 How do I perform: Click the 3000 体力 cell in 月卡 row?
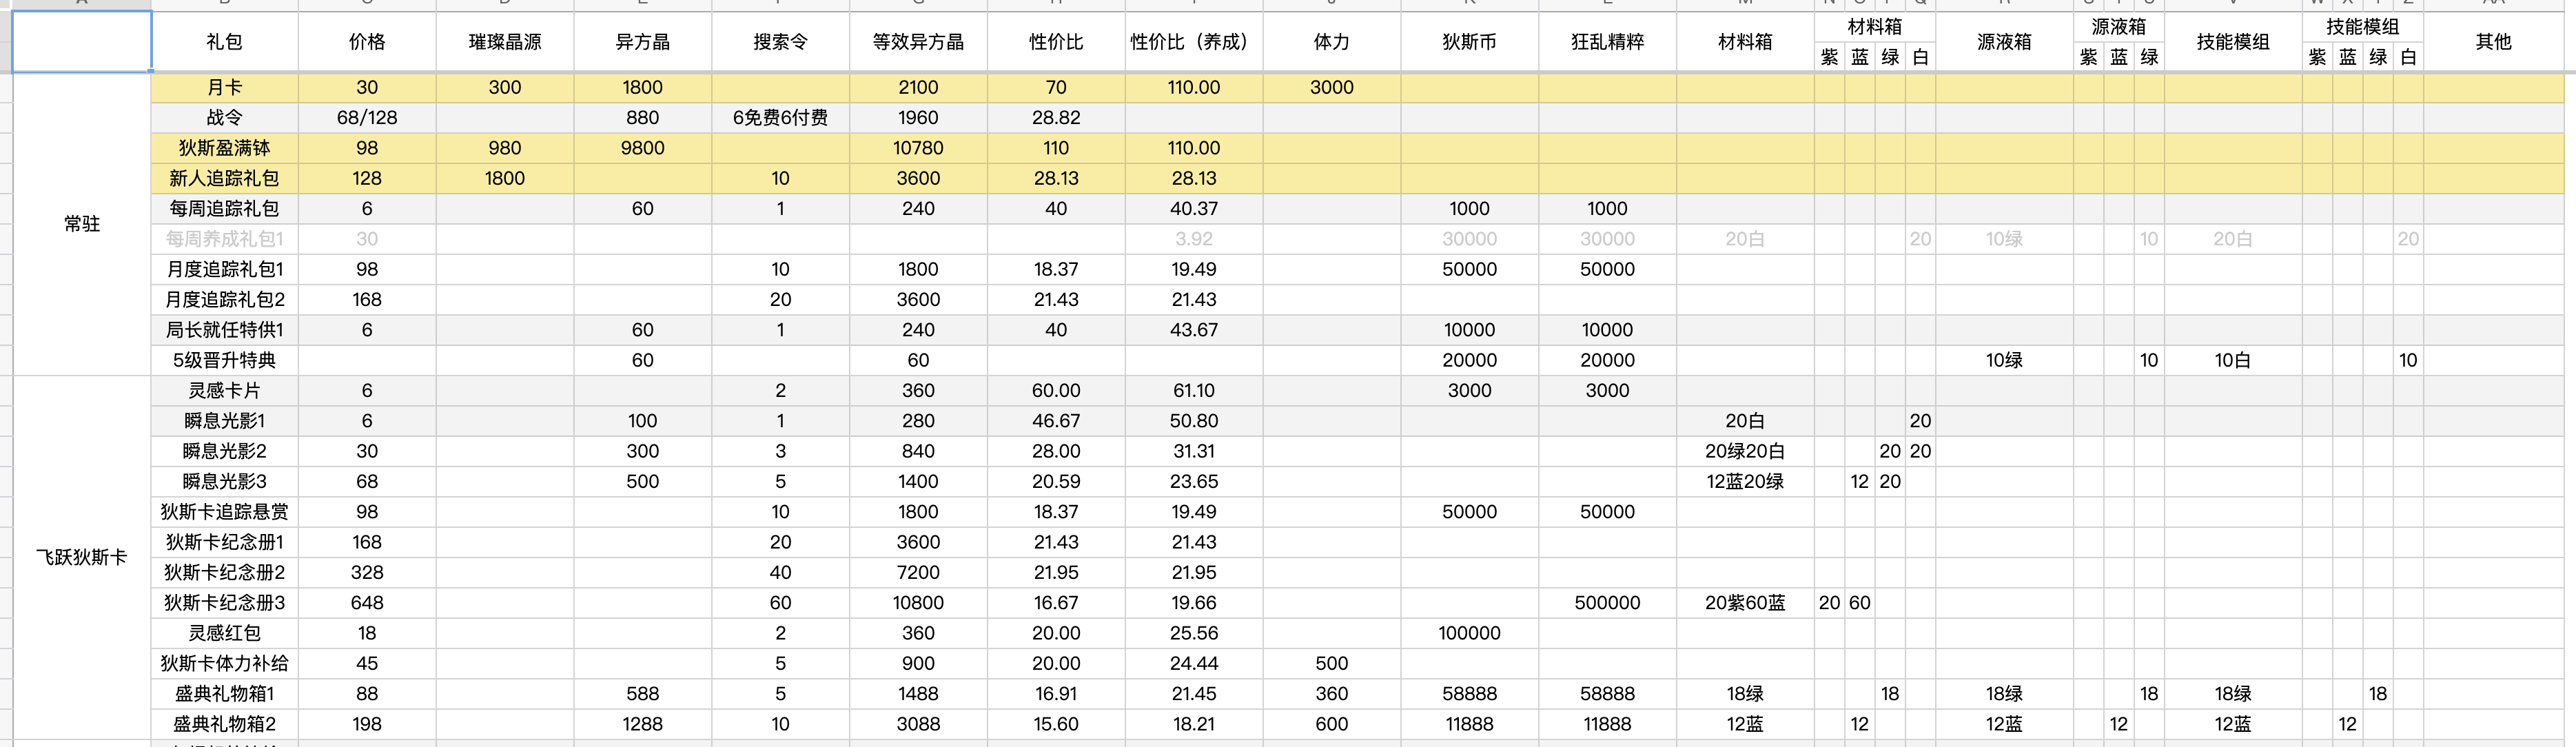click(1332, 87)
